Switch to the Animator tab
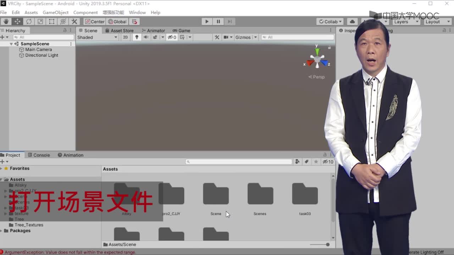 [154, 30]
